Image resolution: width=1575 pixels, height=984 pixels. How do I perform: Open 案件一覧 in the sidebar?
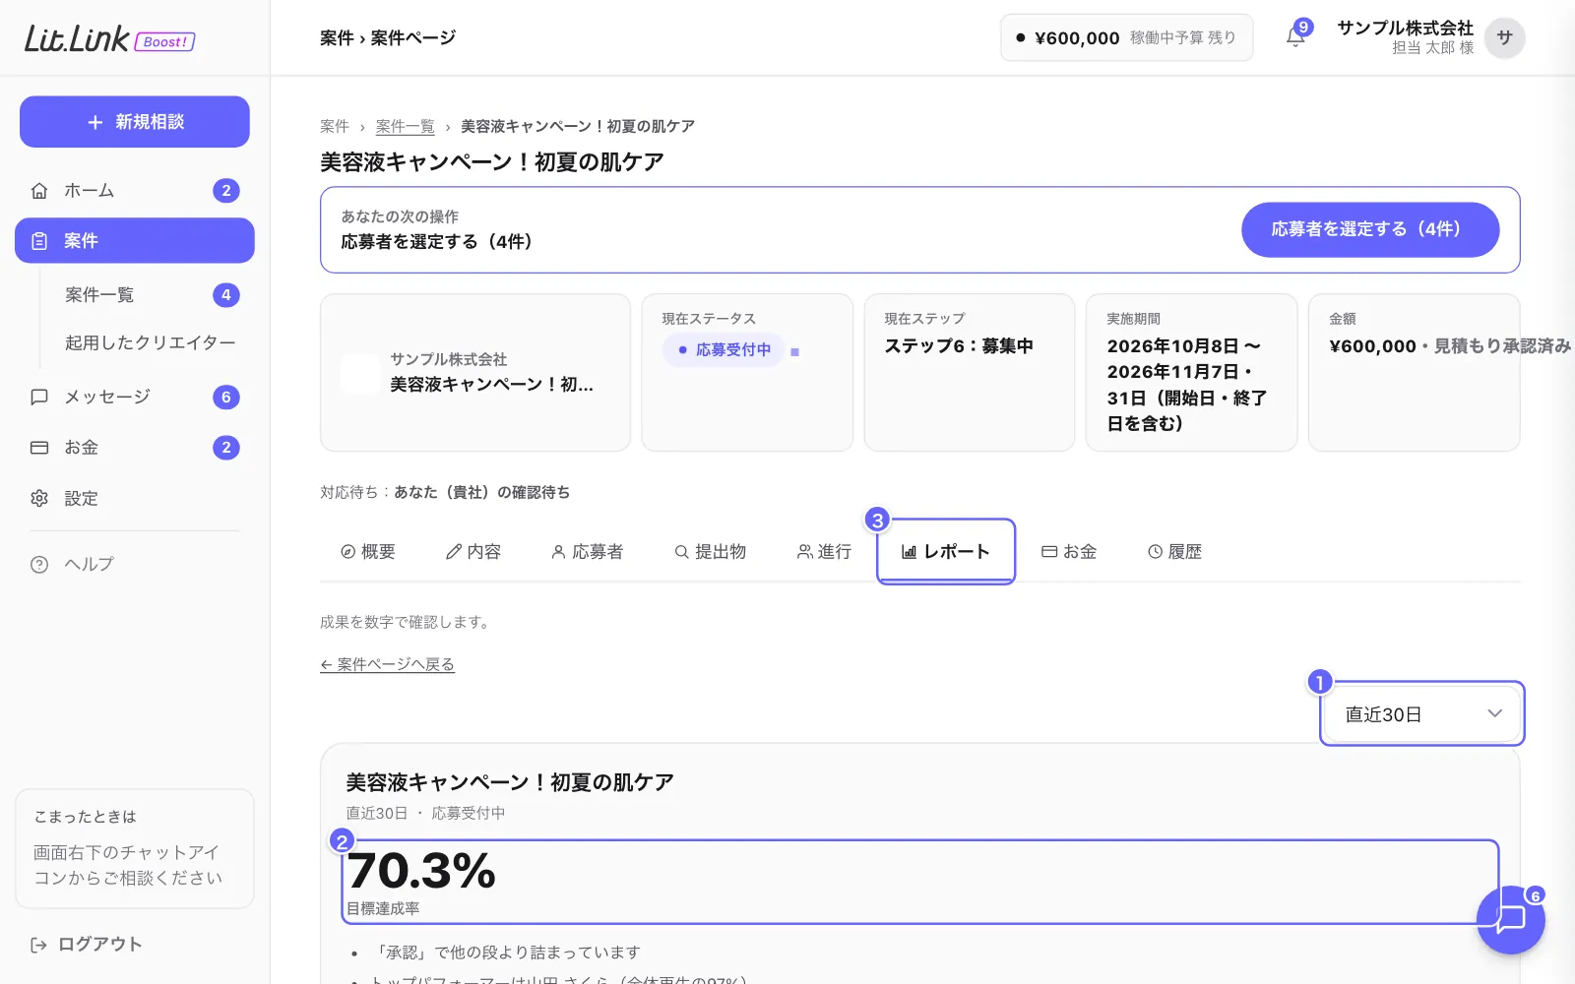pos(148,295)
